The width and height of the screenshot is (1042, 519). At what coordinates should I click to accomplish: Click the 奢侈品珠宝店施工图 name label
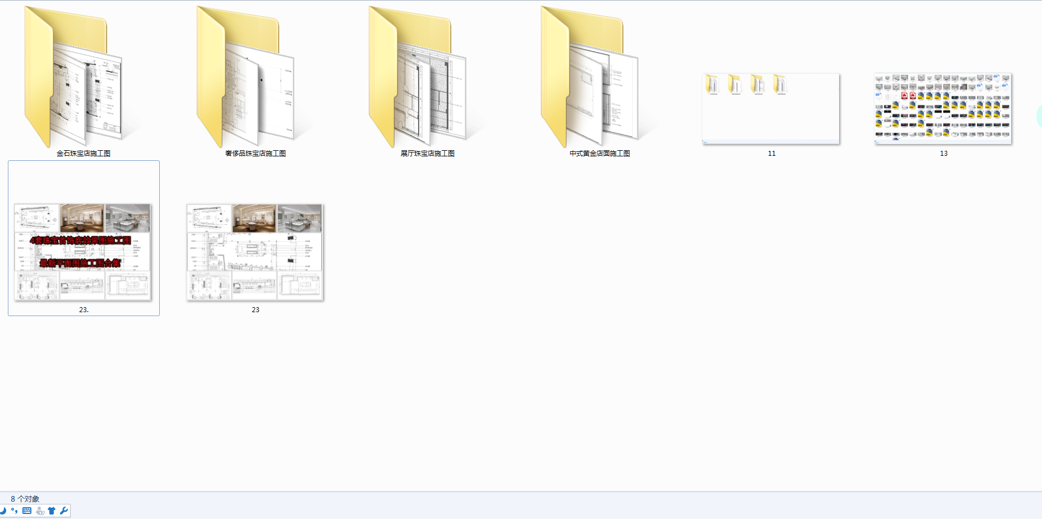point(256,154)
